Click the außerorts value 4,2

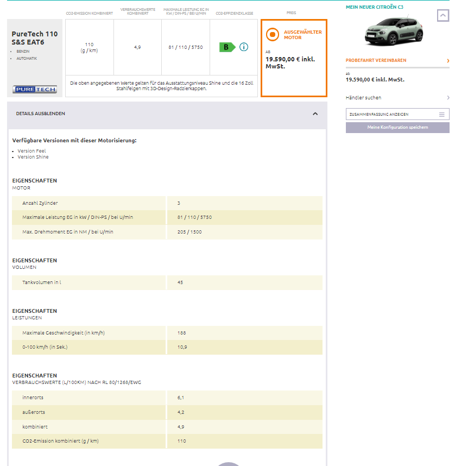click(181, 412)
